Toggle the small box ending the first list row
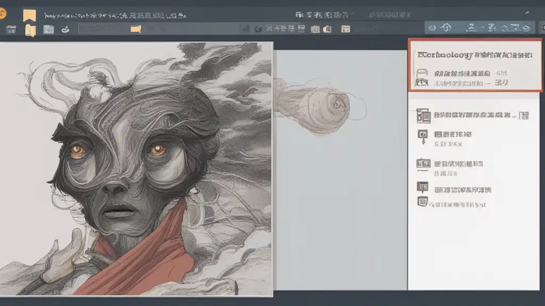This screenshot has width=545, height=306. coord(524,114)
